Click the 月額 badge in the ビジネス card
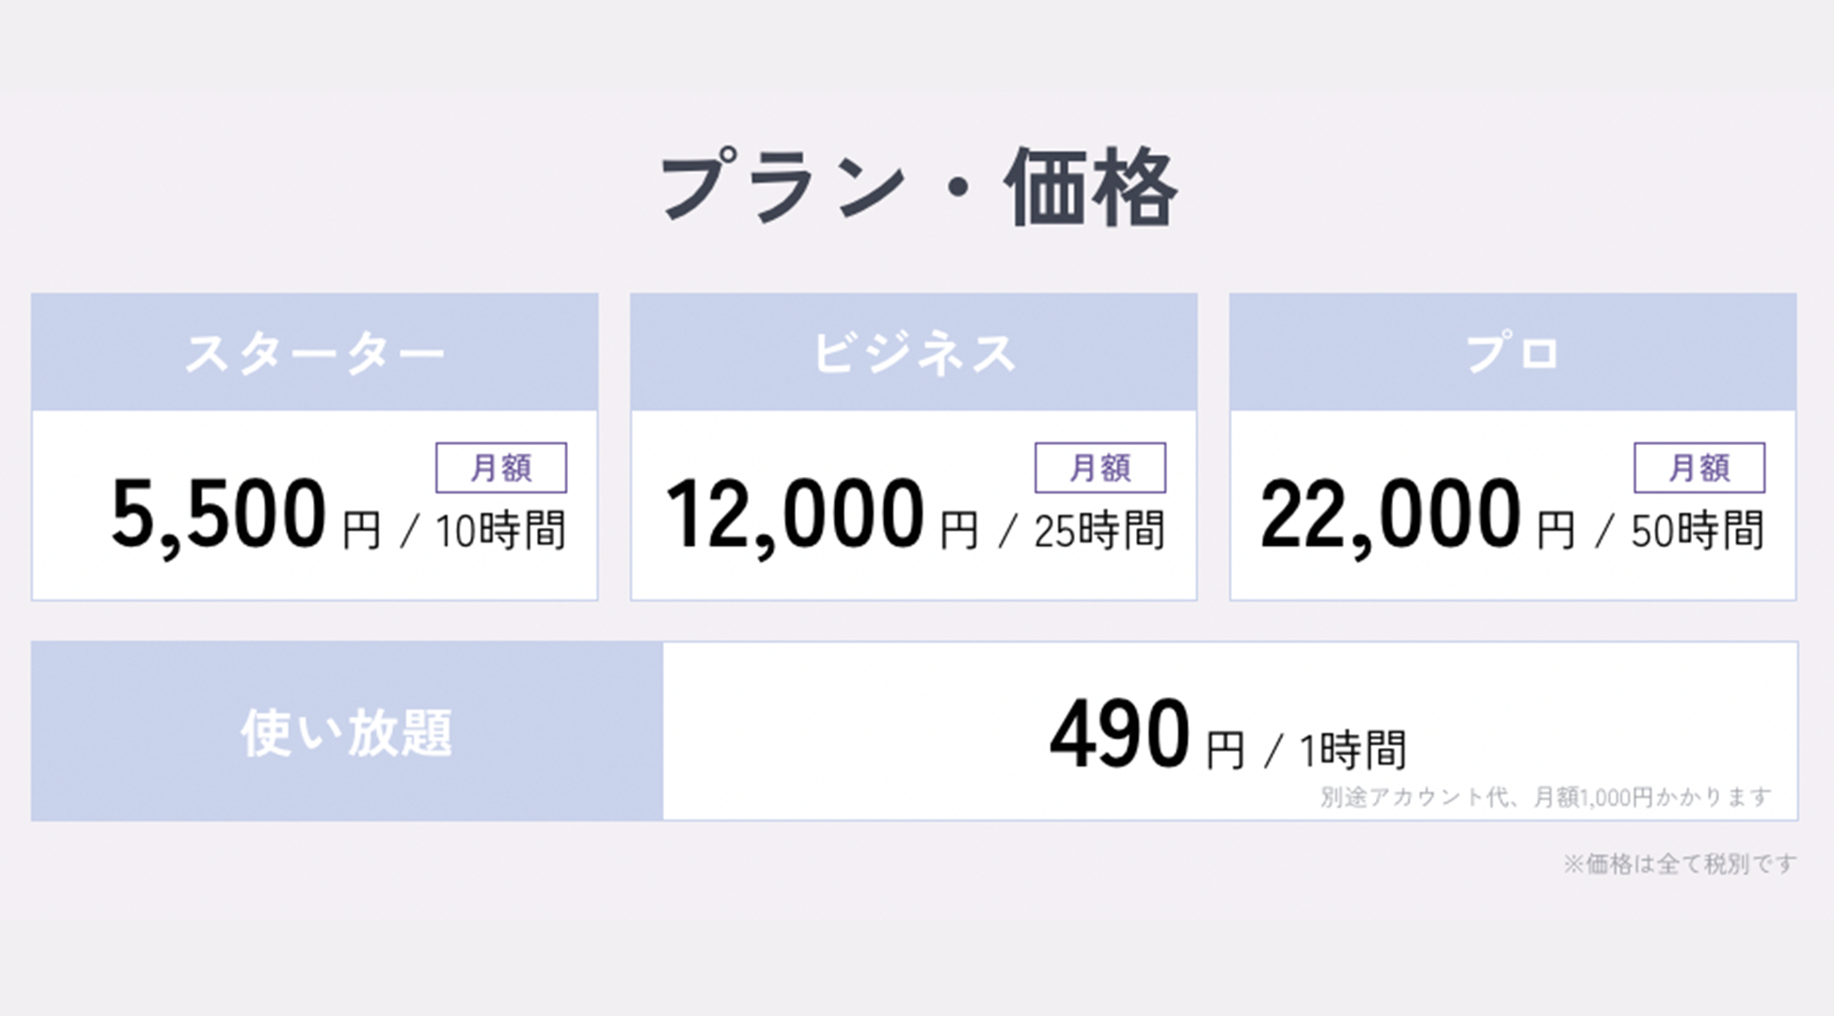The height and width of the screenshot is (1016, 1834). [1100, 468]
